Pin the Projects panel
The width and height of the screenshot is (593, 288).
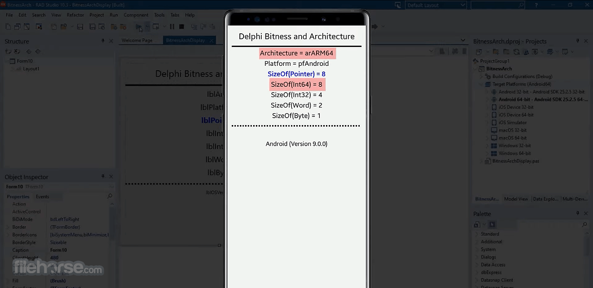[578, 41]
